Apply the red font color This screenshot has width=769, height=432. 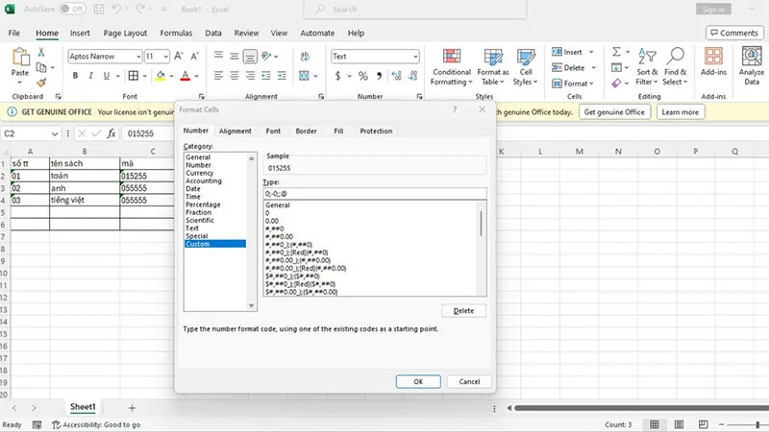point(186,76)
